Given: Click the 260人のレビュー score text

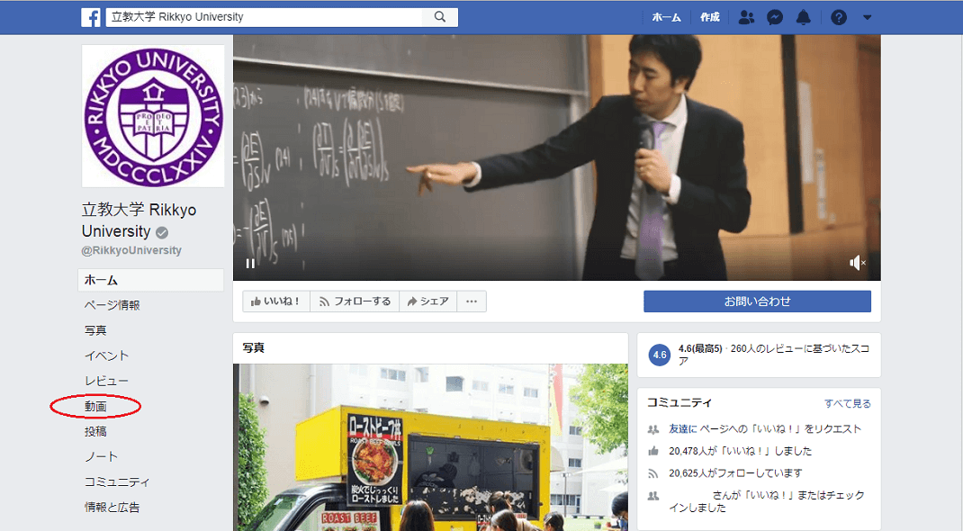Looking at the screenshot, I should point(774,355).
